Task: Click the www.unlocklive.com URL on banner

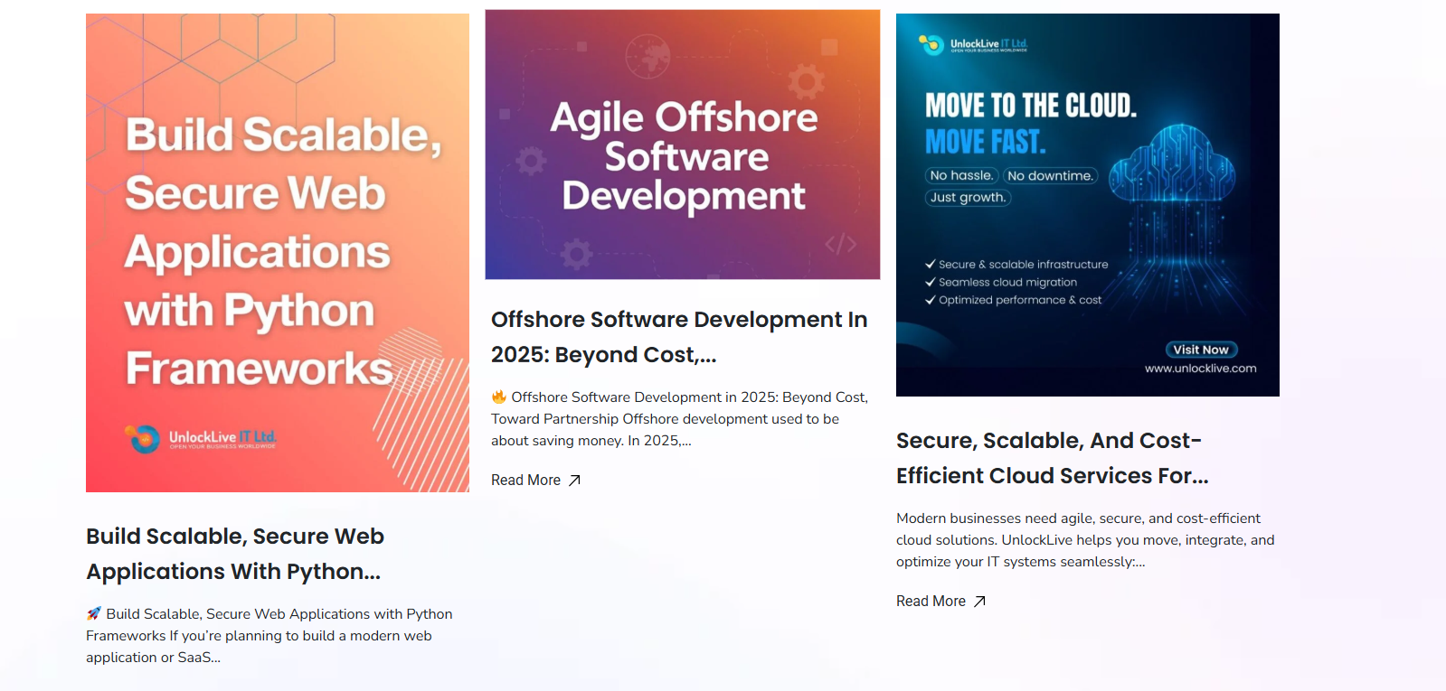Action: (1200, 369)
